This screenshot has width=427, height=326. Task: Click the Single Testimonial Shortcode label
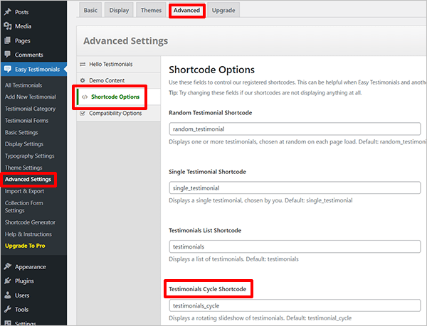[x=207, y=172]
